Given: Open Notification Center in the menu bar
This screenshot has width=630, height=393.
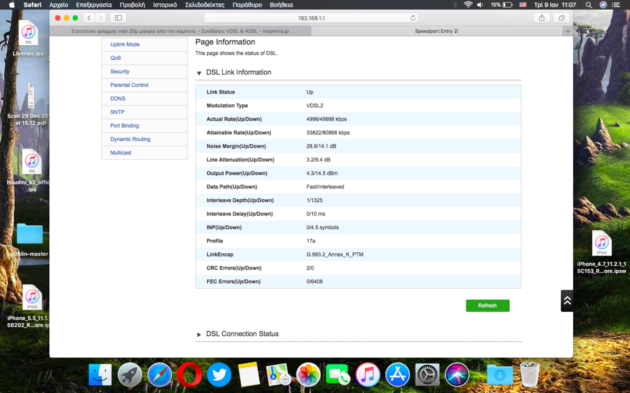Looking at the screenshot, I should pyautogui.click(x=616, y=5).
